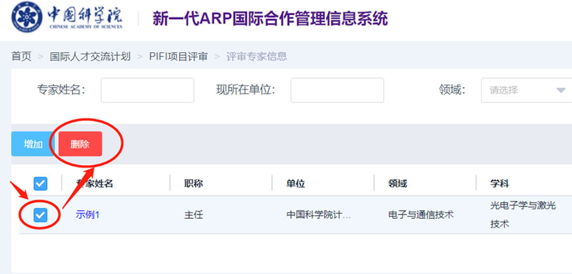Click the 领域 column header in table
Viewport: 572px width, 274px height.
tap(397, 184)
